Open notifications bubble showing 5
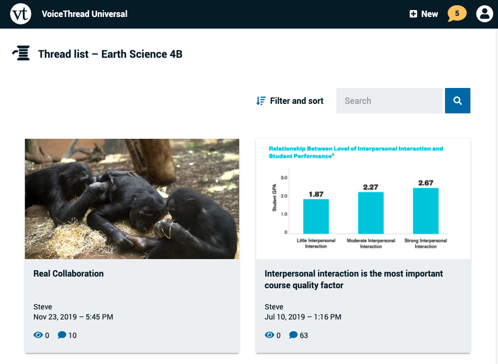The image size is (498, 364). click(457, 13)
